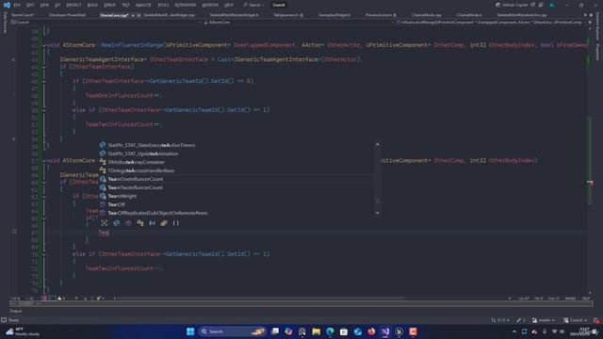Collapse the upper else-if GetId() == 1 fold
The image size is (603, 339).
click(44, 110)
